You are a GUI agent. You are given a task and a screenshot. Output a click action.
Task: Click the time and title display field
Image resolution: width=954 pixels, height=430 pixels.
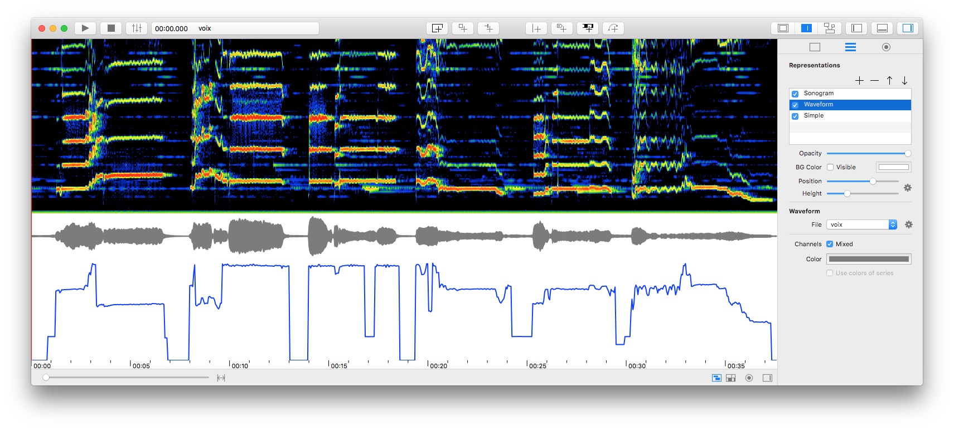tap(235, 28)
